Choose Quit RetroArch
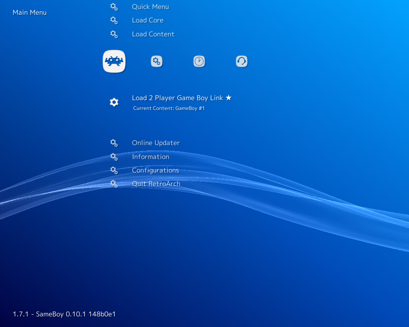Image resolution: width=409 pixels, height=327 pixels. tap(156, 184)
